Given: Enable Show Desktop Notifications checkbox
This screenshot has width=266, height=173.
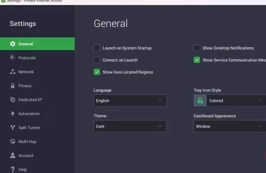Looking at the screenshot, I should pyautogui.click(x=197, y=48).
